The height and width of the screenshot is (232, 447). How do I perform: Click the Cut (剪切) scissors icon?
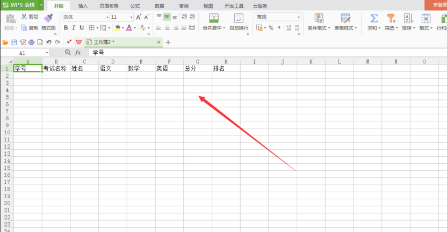(x=24, y=17)
